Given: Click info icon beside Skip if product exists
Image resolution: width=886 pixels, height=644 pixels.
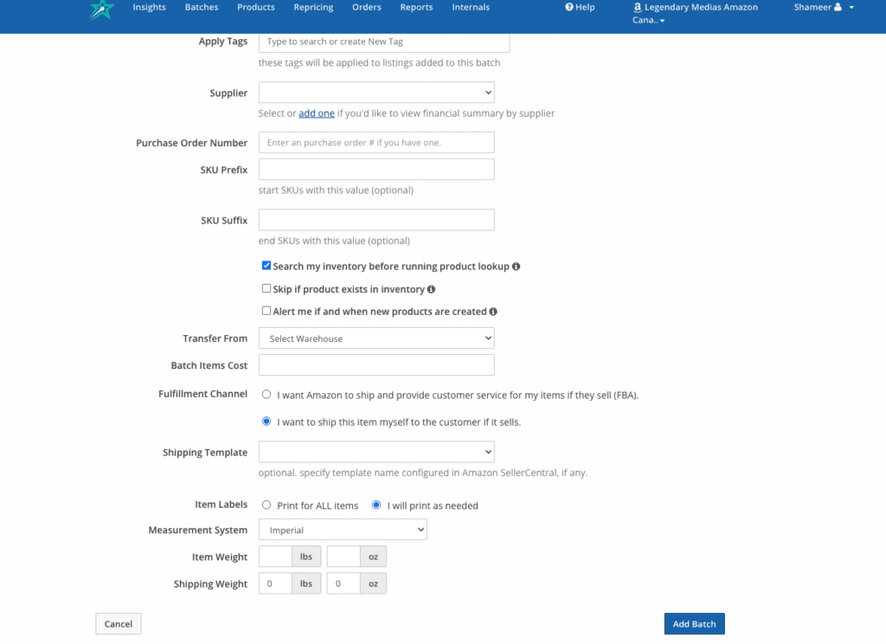Looking at the screenshot, I should click(x=431, y=289).
